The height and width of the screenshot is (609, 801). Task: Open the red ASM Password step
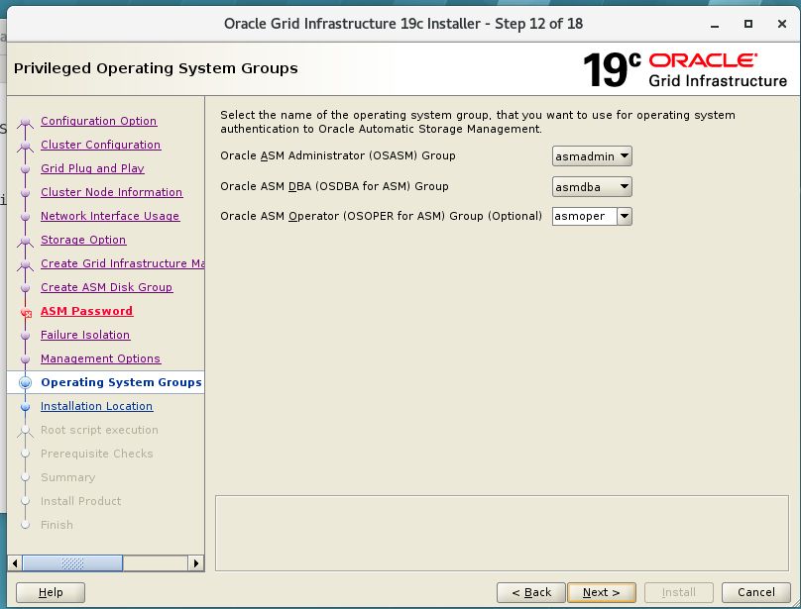coord(87,311)
